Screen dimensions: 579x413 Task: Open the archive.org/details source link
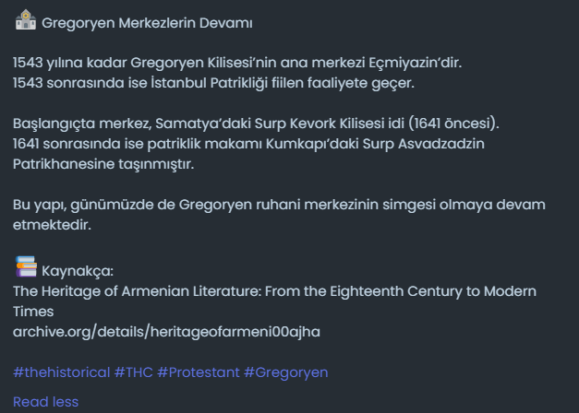tap(166, 329)
